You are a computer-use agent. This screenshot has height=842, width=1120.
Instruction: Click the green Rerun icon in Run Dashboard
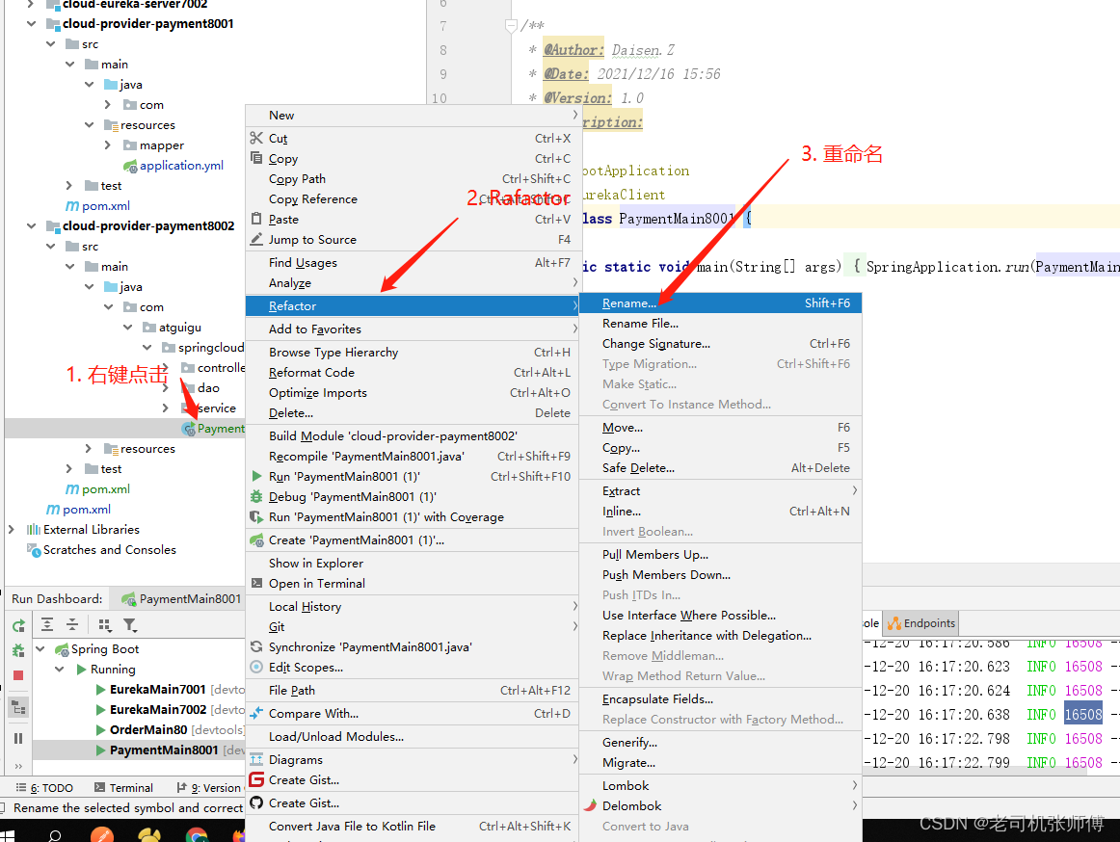18,626
